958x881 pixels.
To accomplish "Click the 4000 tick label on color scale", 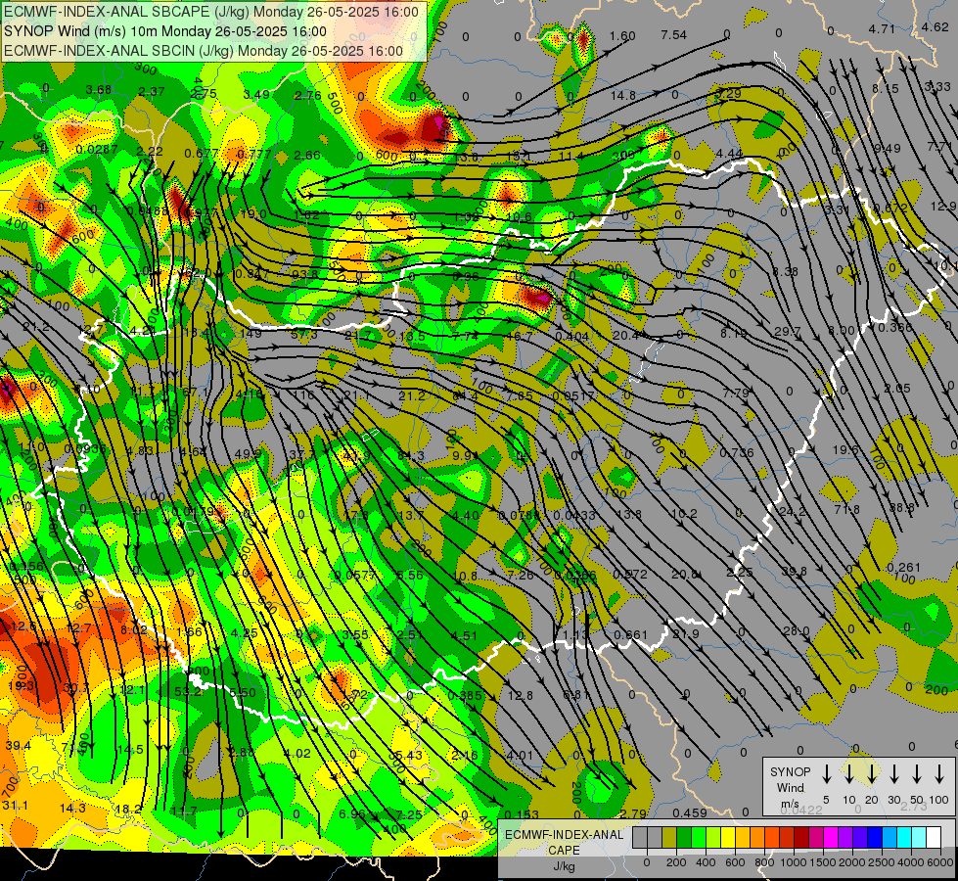I will coord(910,862).
